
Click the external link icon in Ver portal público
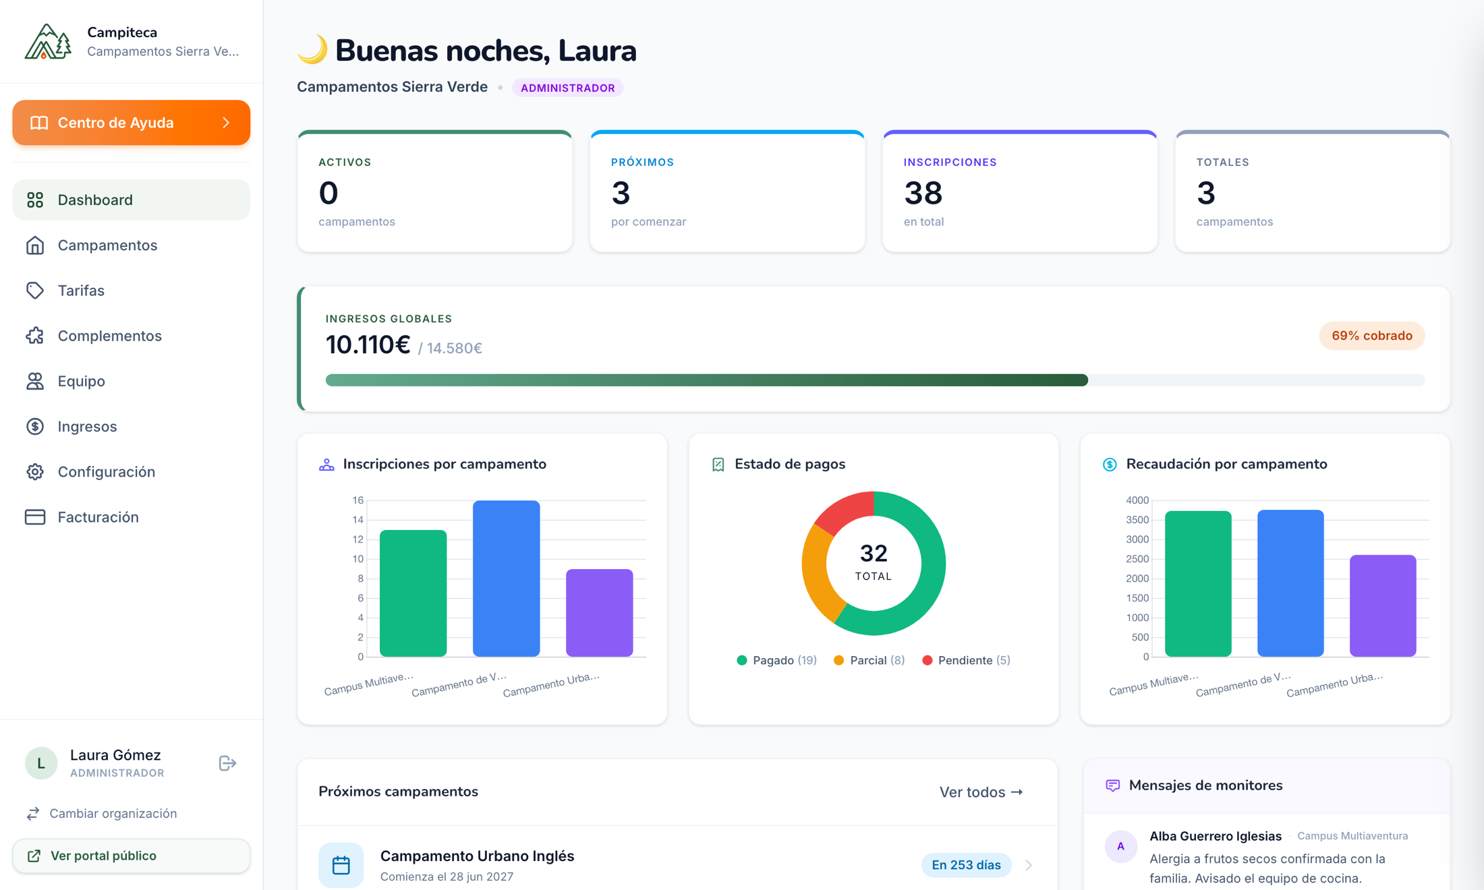pyautogui.click(x=34, y=856)
